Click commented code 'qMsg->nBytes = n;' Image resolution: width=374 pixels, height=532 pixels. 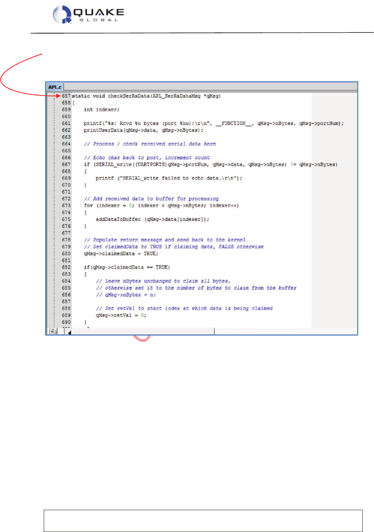[x=126, y=295]
